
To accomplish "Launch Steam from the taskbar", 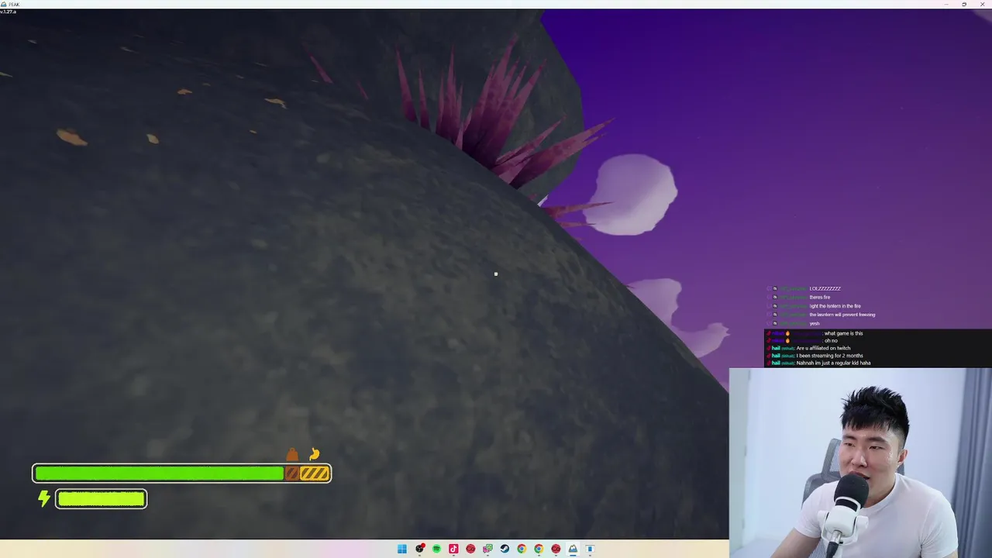I will (x=505, y=549).
